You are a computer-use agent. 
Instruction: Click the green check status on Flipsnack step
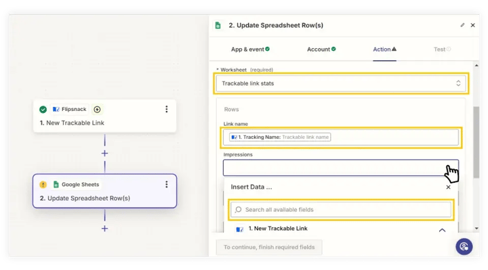43,110
